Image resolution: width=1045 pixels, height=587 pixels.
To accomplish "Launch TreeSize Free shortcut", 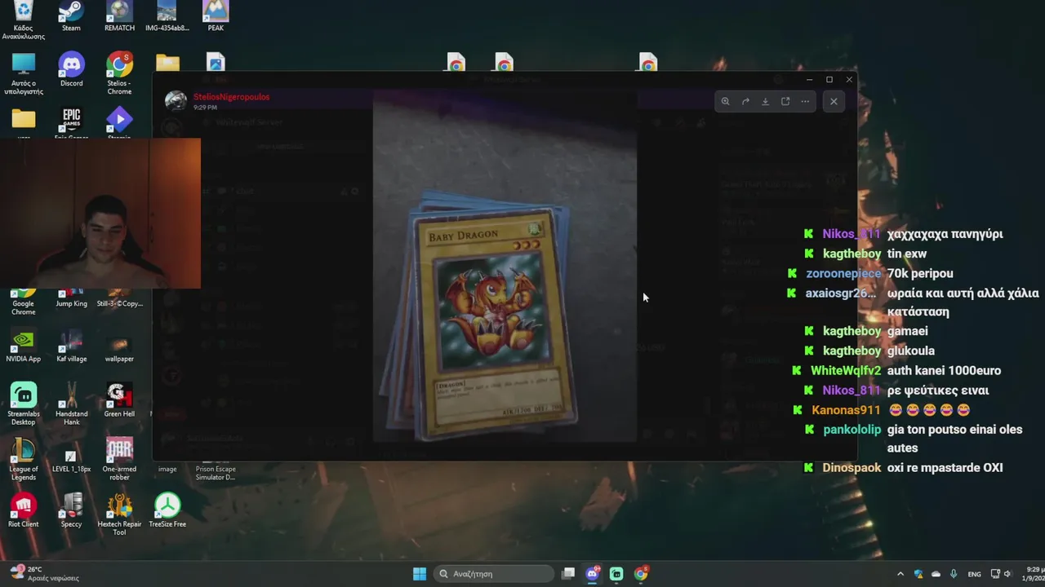I will point(167,511).
